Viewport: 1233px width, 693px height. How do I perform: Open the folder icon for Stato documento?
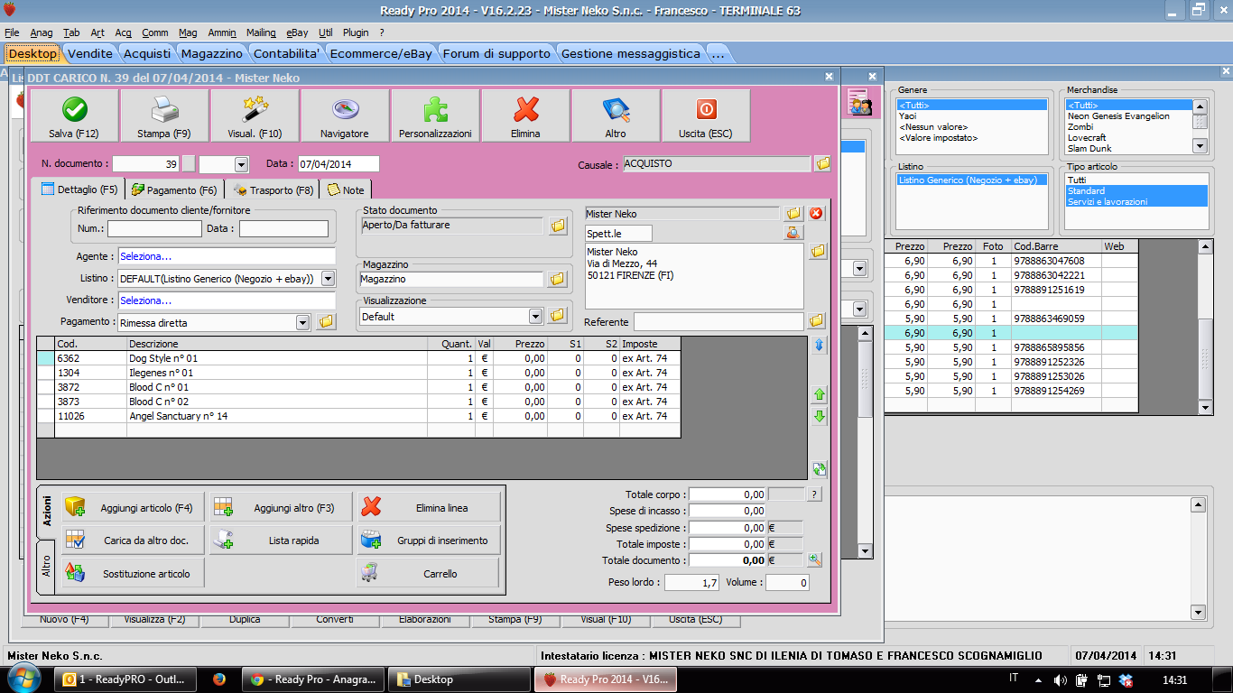pyautogui.click(x=557, y=226)
